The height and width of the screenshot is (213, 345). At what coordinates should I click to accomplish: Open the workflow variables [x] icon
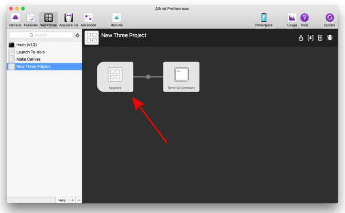pos(311,38)
